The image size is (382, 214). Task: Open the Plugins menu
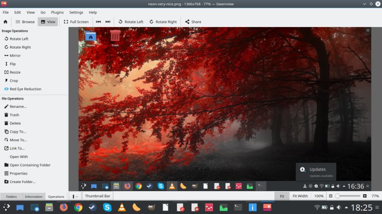click(58, 12)
